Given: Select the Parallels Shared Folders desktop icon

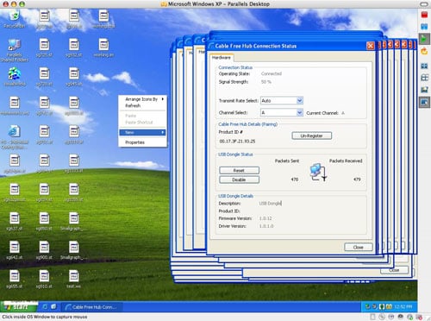Looking at the screenshot, I should pos(14,45).
